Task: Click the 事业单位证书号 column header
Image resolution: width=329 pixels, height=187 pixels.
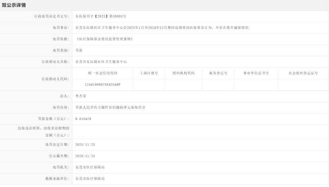Action: click(256, 73)
